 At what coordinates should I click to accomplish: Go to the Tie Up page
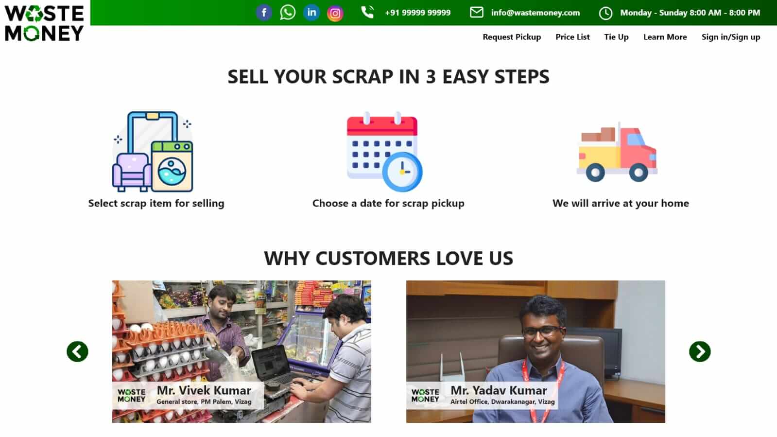coord(616,37)
